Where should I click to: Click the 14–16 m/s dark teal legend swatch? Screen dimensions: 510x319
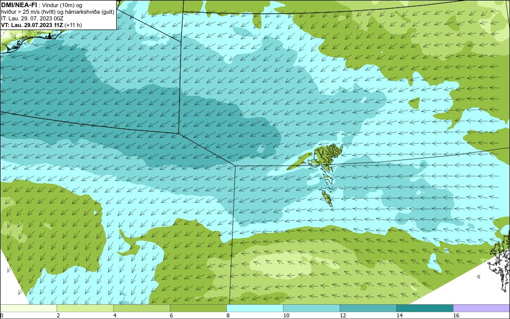(x=425, y=308)
